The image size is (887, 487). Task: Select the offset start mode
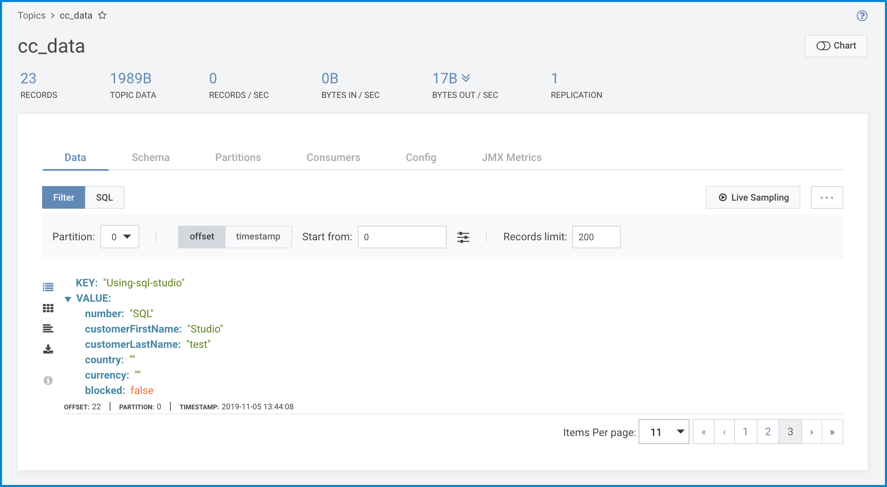pyautogui.click(x=202, y=237)
